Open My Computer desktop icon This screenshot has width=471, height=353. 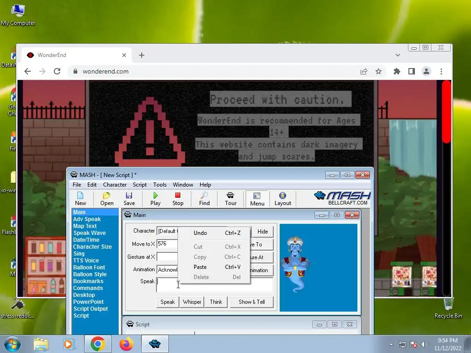(18, 15)
